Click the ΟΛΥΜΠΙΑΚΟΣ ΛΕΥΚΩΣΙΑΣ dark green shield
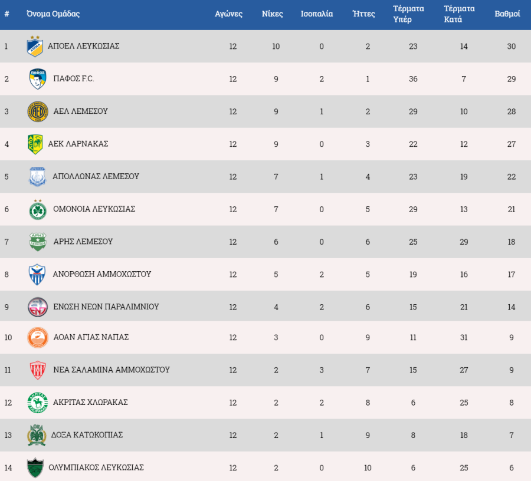The width and height of the screenshot is (531, 481). coord(35,467)
